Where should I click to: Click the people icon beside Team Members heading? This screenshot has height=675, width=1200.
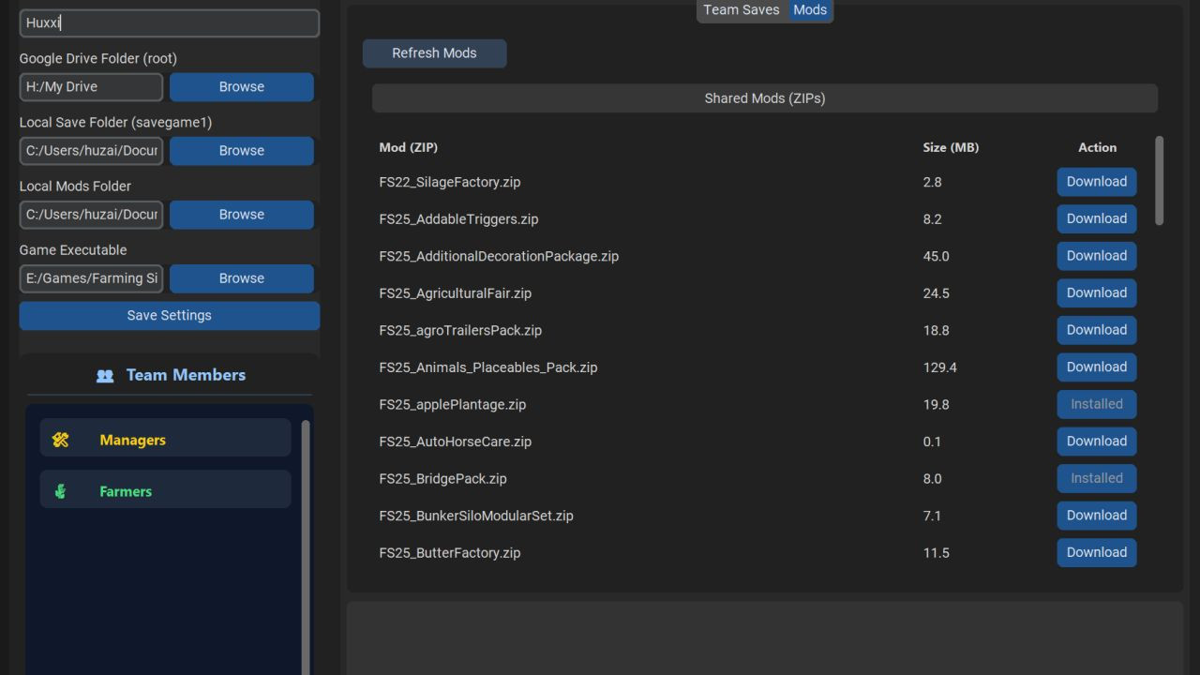coord(105,375)
